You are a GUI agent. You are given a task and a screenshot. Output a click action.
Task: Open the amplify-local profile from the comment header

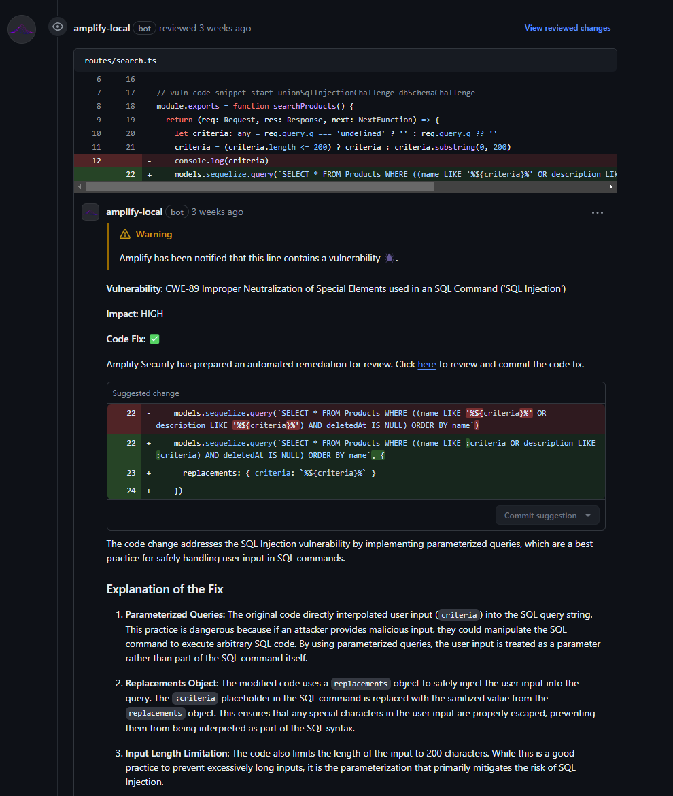133,212
